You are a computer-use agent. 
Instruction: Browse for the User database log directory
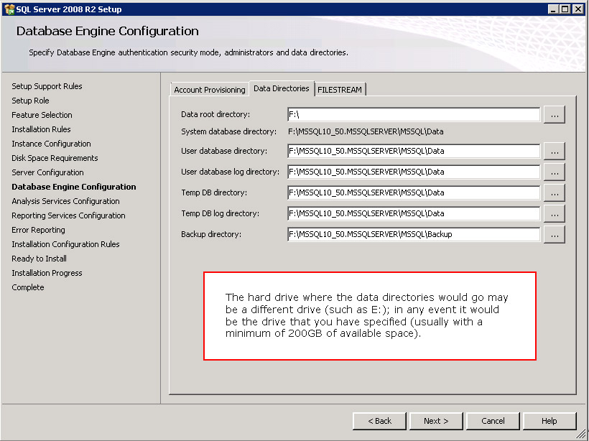[555, 172]
